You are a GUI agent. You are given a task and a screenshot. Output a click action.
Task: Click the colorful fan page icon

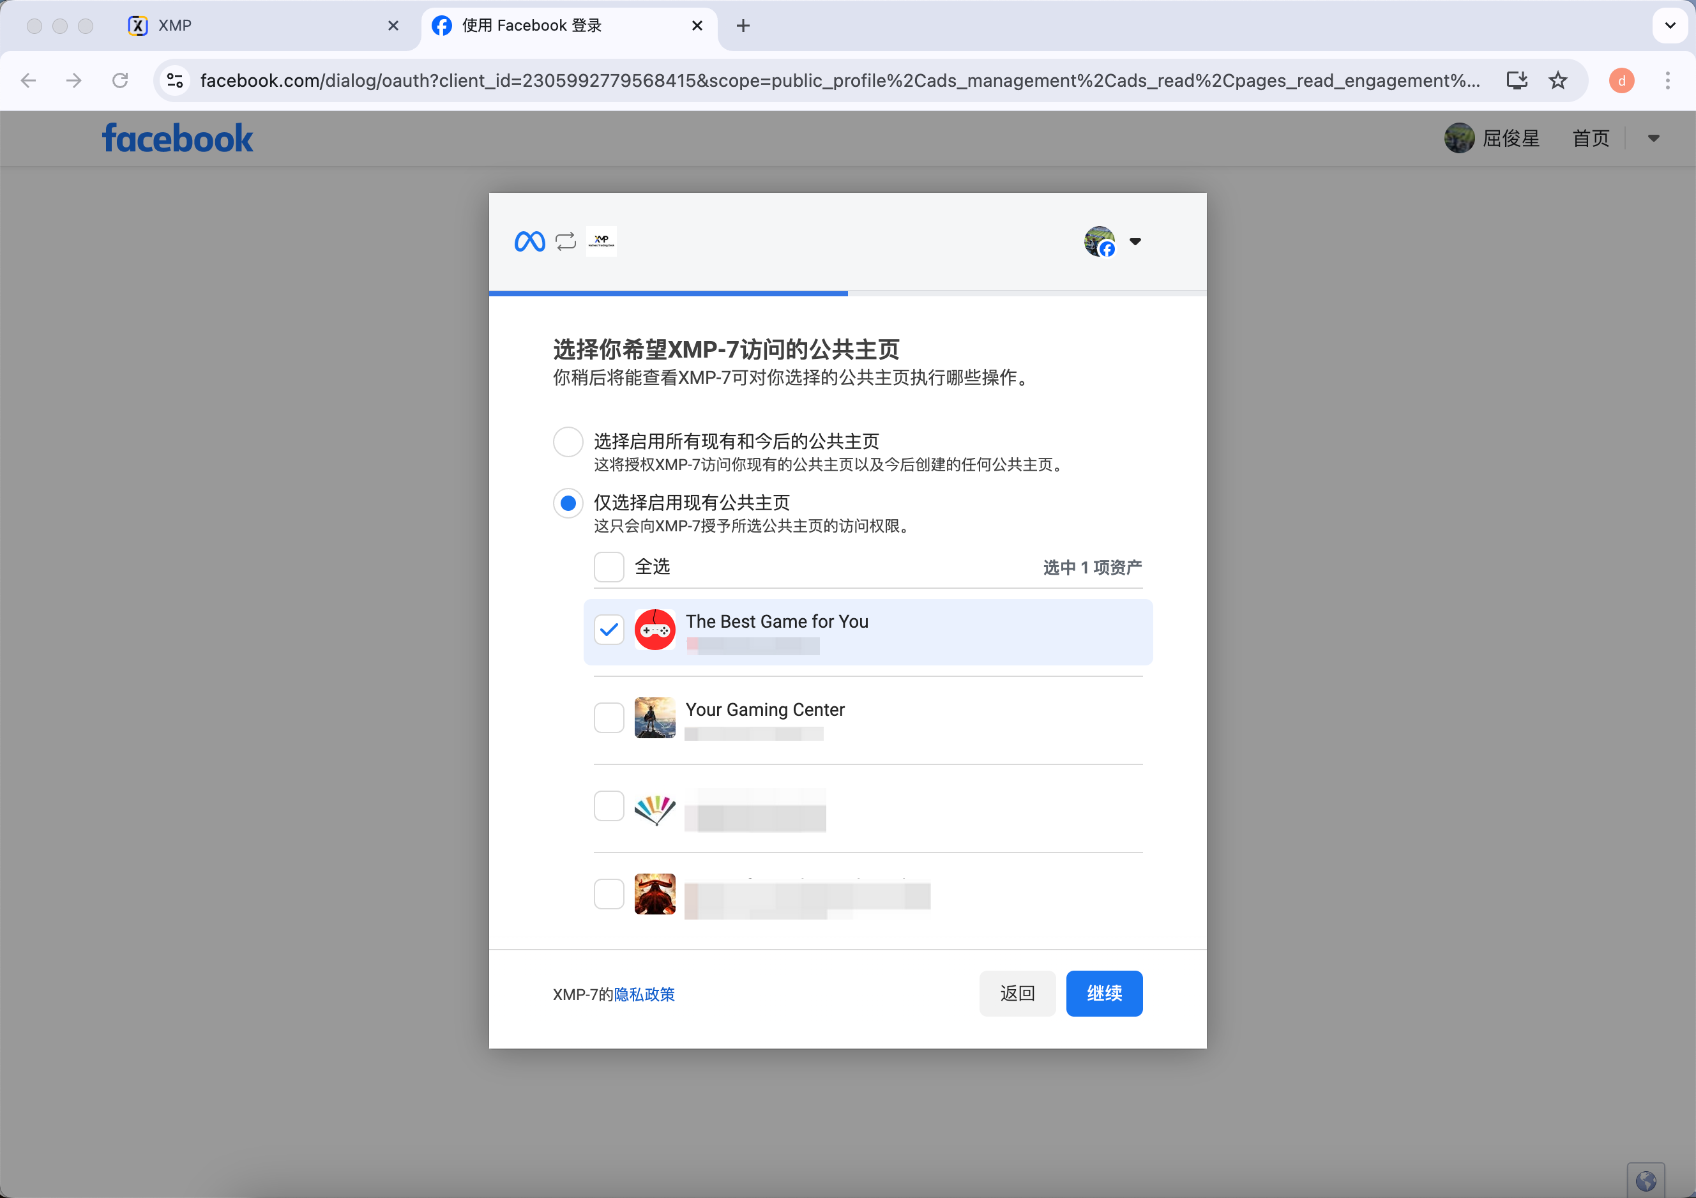pos(655,810)
